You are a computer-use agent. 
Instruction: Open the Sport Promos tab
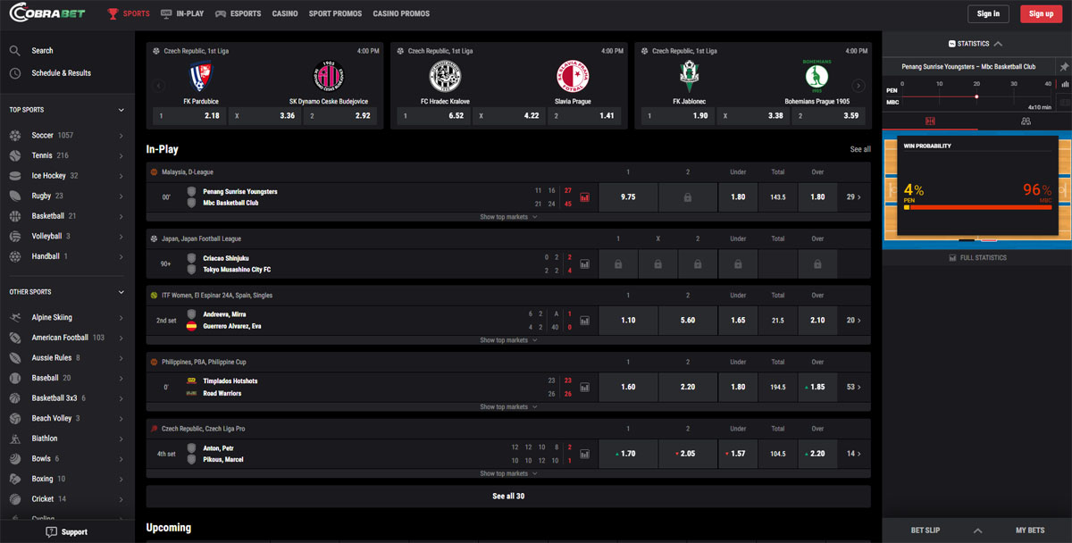[336, 13]
